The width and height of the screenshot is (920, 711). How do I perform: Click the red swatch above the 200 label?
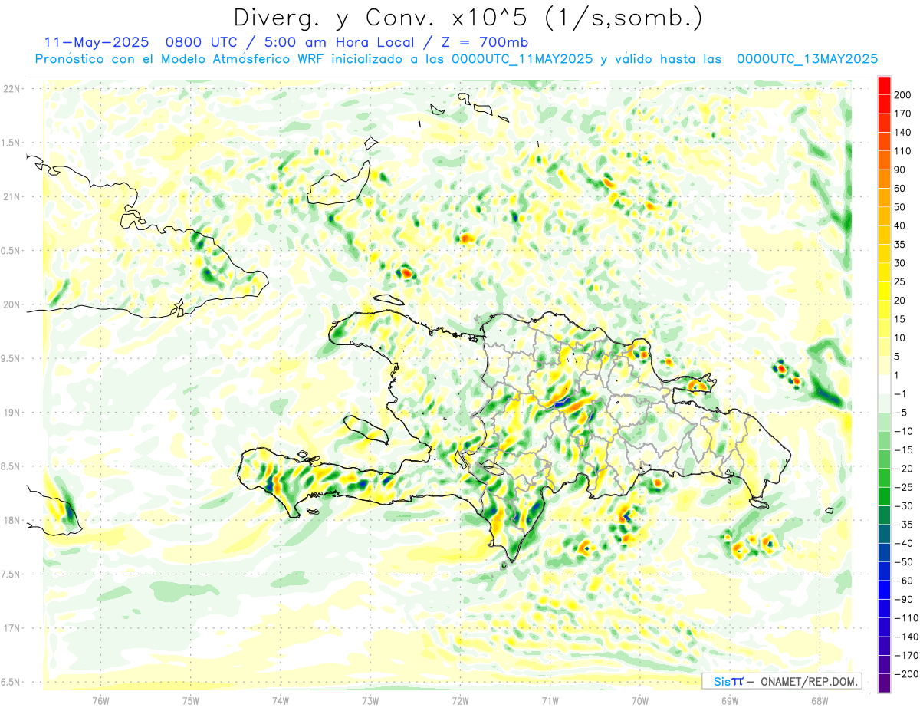[884, 86]
